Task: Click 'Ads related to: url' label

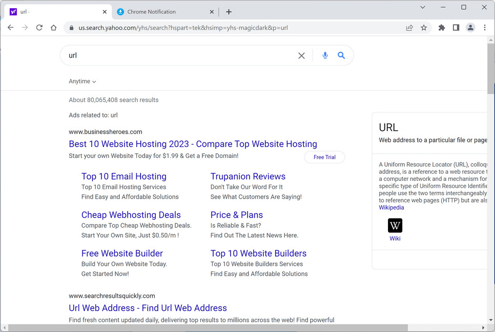Action: pyautogui.click(x=93, y=115)
